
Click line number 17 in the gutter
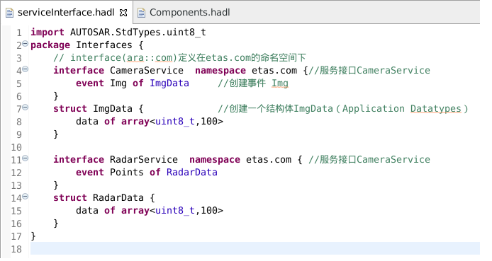16,236
